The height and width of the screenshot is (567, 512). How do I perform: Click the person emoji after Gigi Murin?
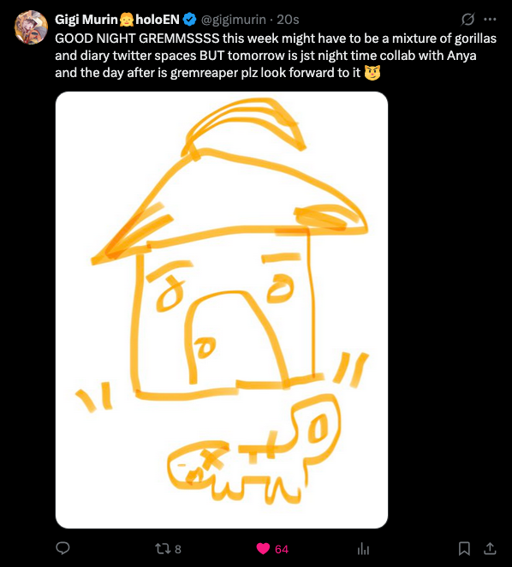coord(127,20)
